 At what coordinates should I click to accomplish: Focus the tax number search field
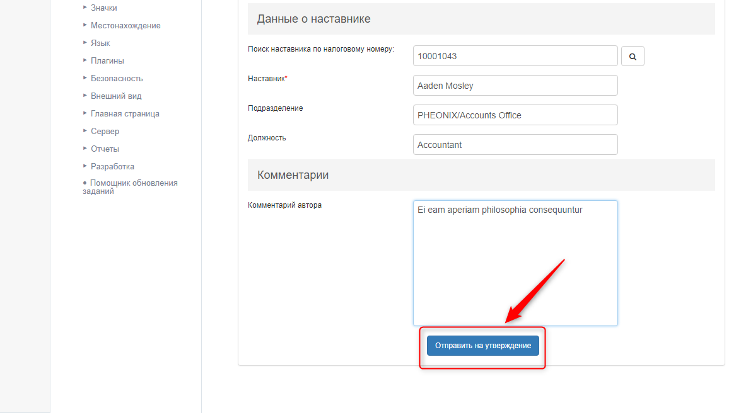tap(515, 56)
